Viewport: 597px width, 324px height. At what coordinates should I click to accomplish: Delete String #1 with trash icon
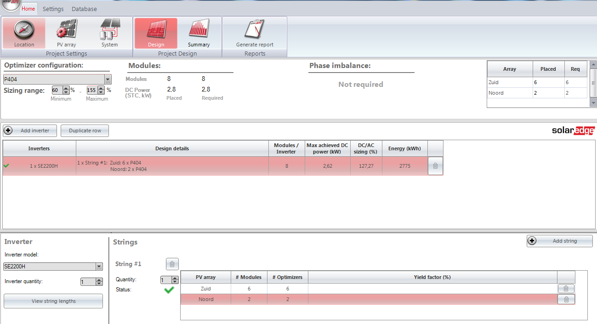(172, 264)
